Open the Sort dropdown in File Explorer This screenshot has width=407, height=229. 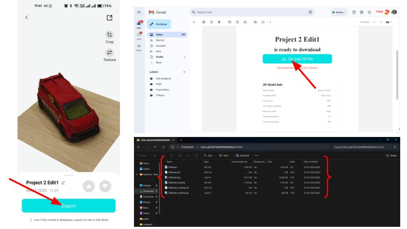[209, 156]
